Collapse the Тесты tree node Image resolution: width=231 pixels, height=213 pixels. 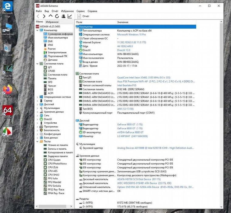coord(37,141)
